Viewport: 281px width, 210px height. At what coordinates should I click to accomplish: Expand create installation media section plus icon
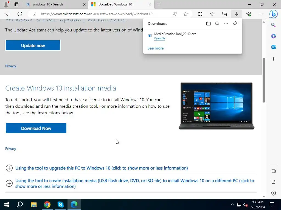(9, 183)
